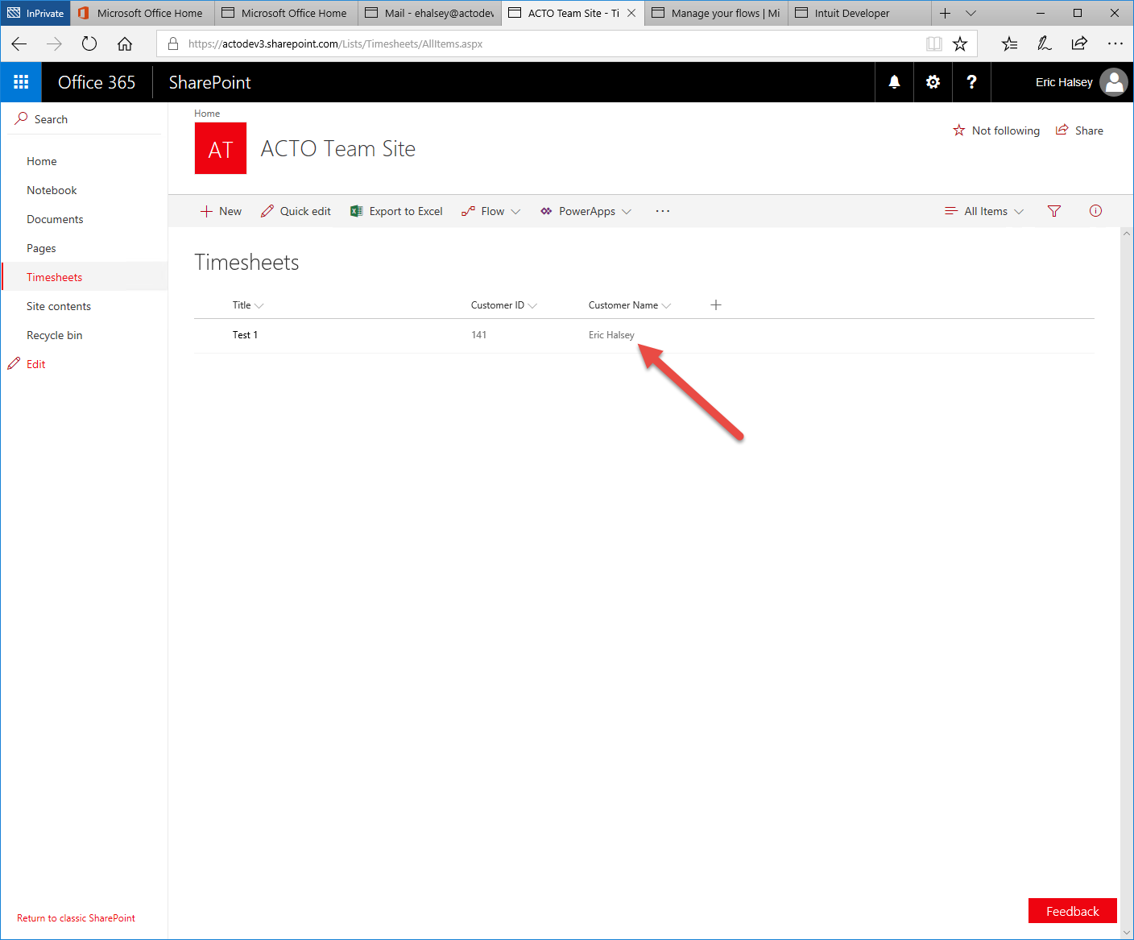Image resolution: width=1134 pixels, height=940 pixels.
Task: Go to the browser home page
Action: click(125, 43)
